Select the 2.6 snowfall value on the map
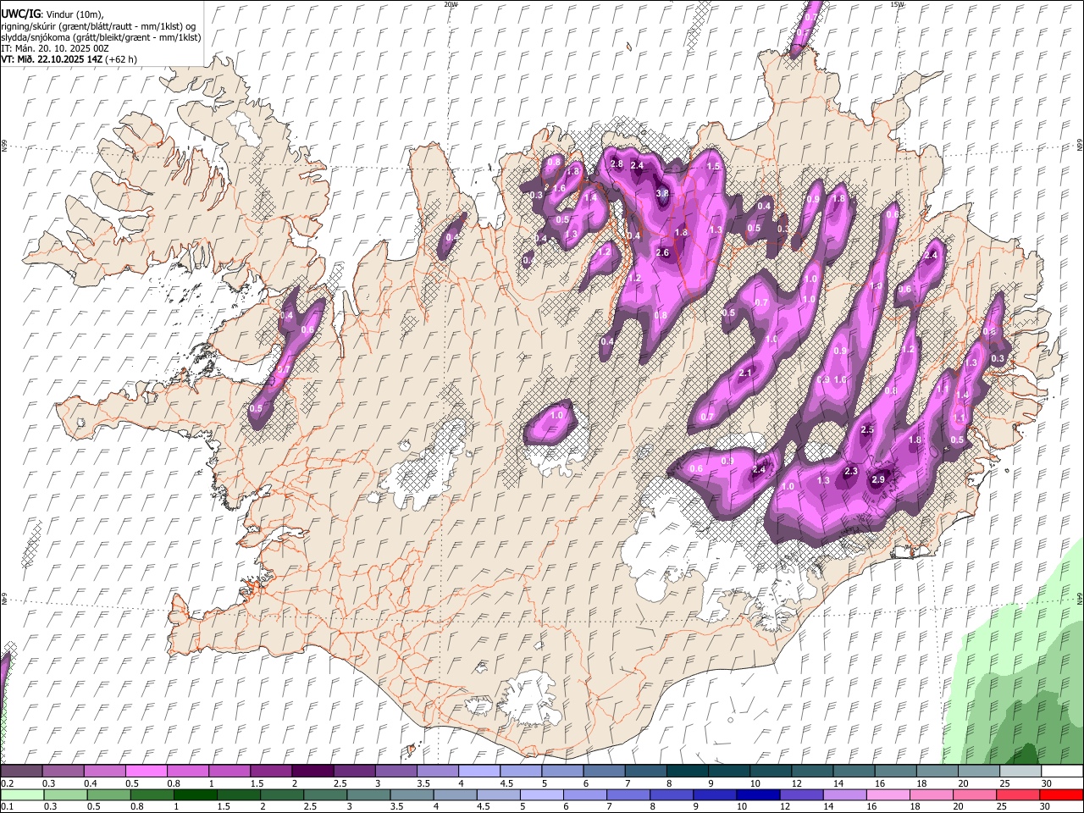The image size is (1084, 813). 662,252
